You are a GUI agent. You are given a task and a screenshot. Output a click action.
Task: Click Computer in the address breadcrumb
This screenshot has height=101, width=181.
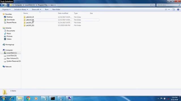pos(18,5)
